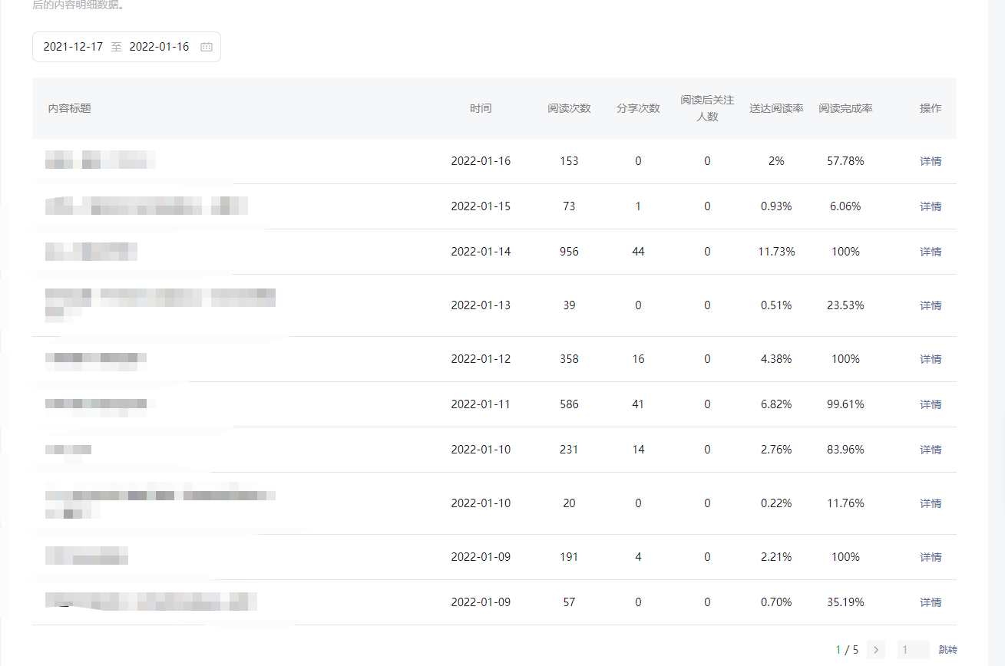View 详情 for article with 57 reads
1005x666 pixels.
pyautogui.click(x=931, y=602)
